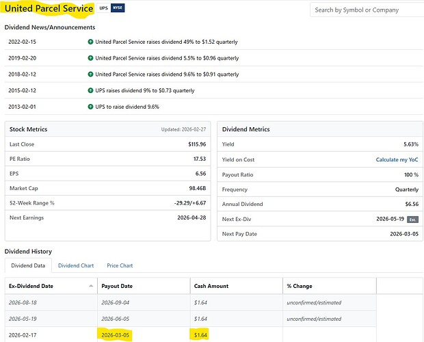Sort table by Cash Amount column
The height and width of the screenshot is (342, 424).
[x=211, y=286]
